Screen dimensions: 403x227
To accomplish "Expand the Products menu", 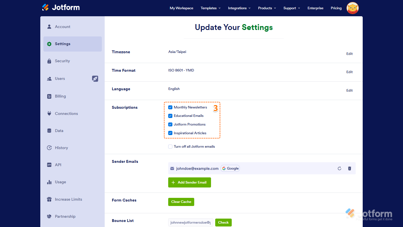I will [x=266, y=8].
